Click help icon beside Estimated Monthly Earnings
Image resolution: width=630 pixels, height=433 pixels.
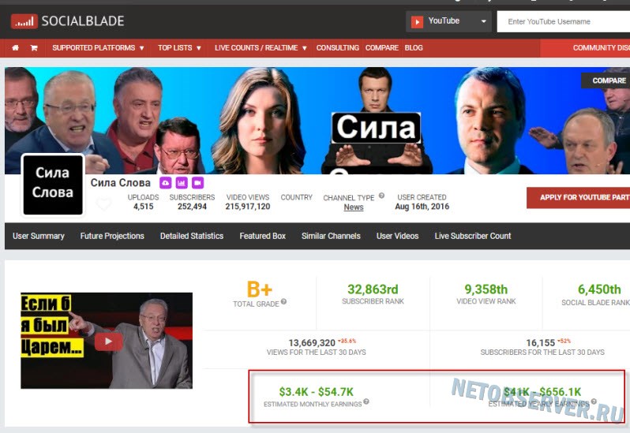tap(366, 401)
